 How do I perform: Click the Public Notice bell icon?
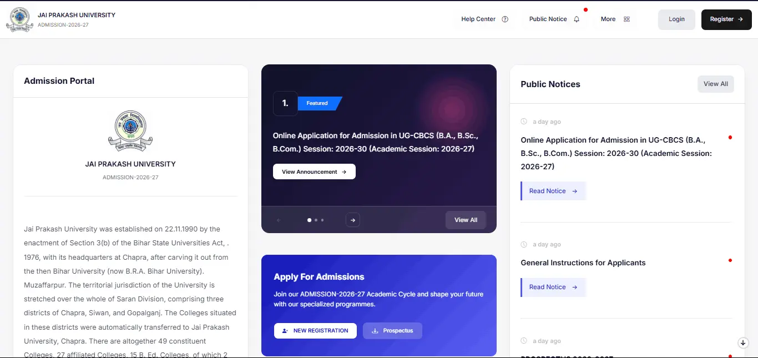(577, 19)
